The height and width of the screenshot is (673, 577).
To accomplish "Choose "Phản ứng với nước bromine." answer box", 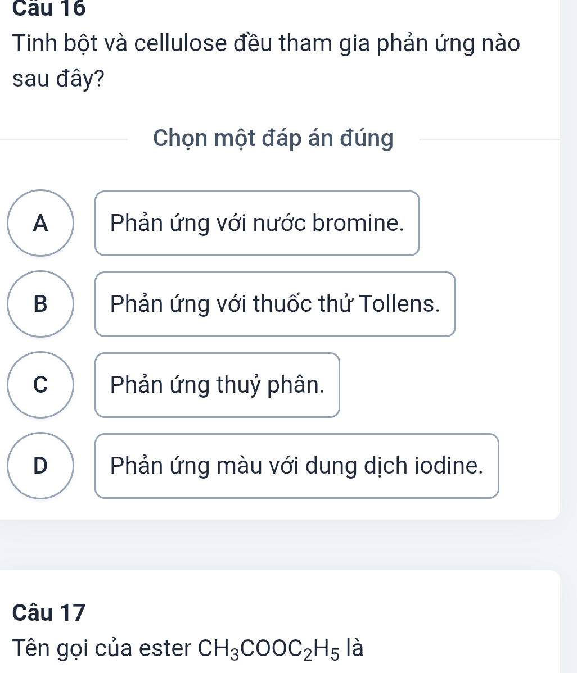I will pos(257,223).
